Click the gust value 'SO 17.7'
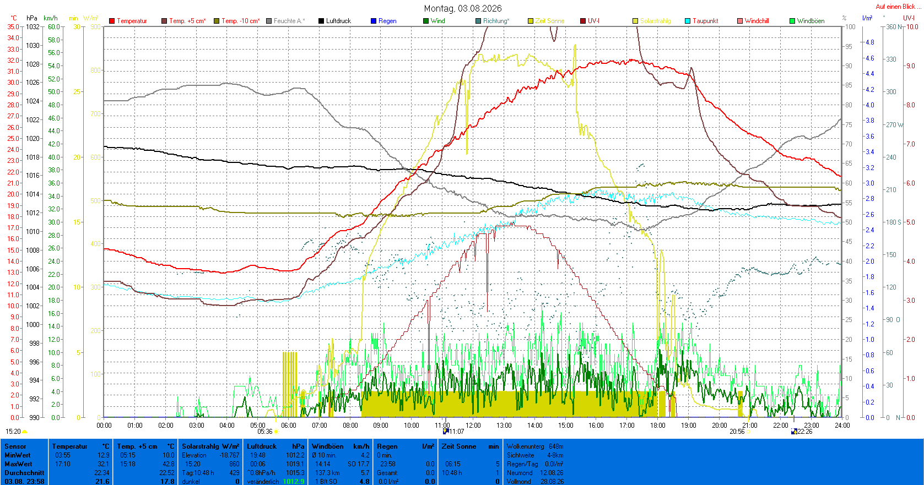The image size is (924, 485). click(359, 464)
